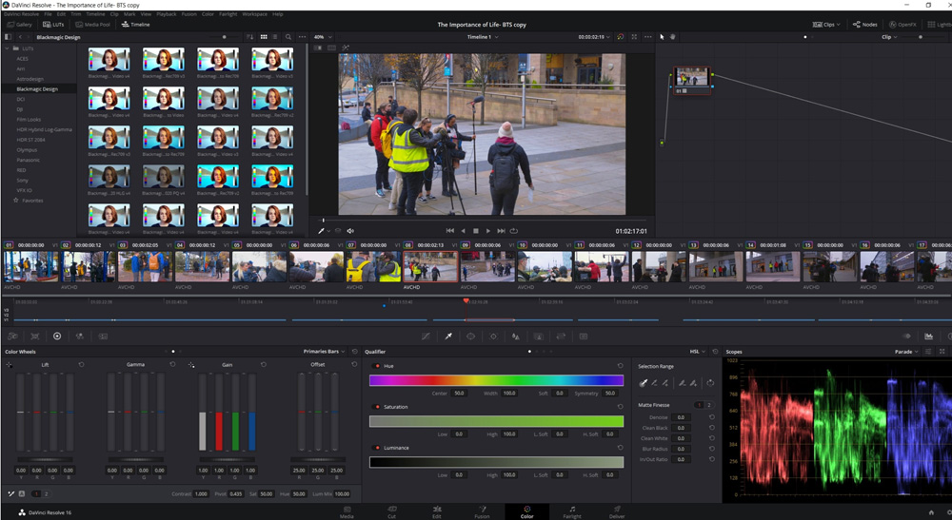Stop playback in viewer
This screenshot has width=952, height=520.
(475, 231)
